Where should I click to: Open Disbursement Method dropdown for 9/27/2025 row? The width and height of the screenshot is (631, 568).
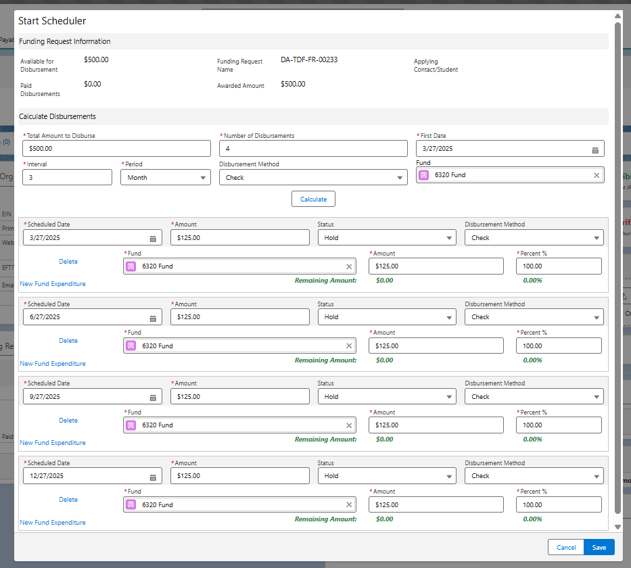point(534,397)
